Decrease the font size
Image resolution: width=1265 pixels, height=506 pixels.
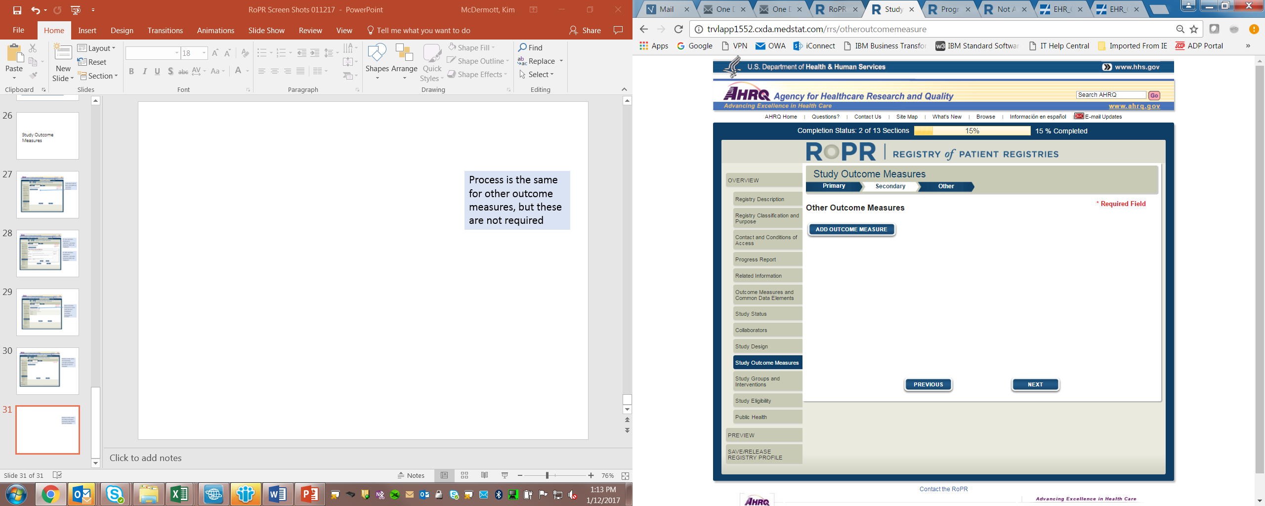pos(227,53)
